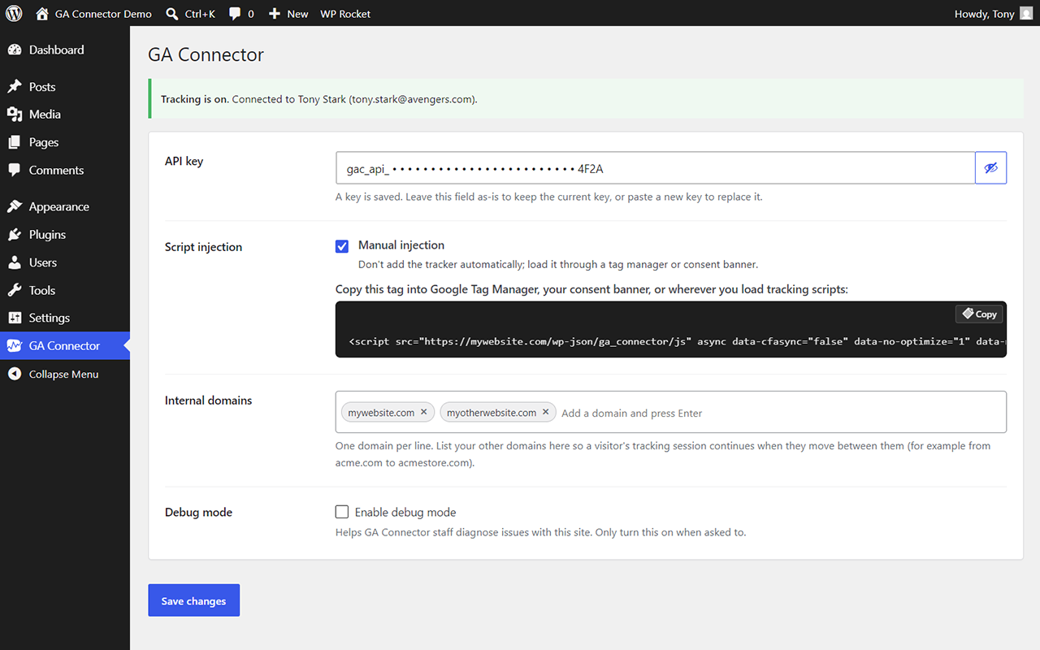Open Comments in the sidebar
This screenshot has height=650, width=1040.
(x=65, y=170)
